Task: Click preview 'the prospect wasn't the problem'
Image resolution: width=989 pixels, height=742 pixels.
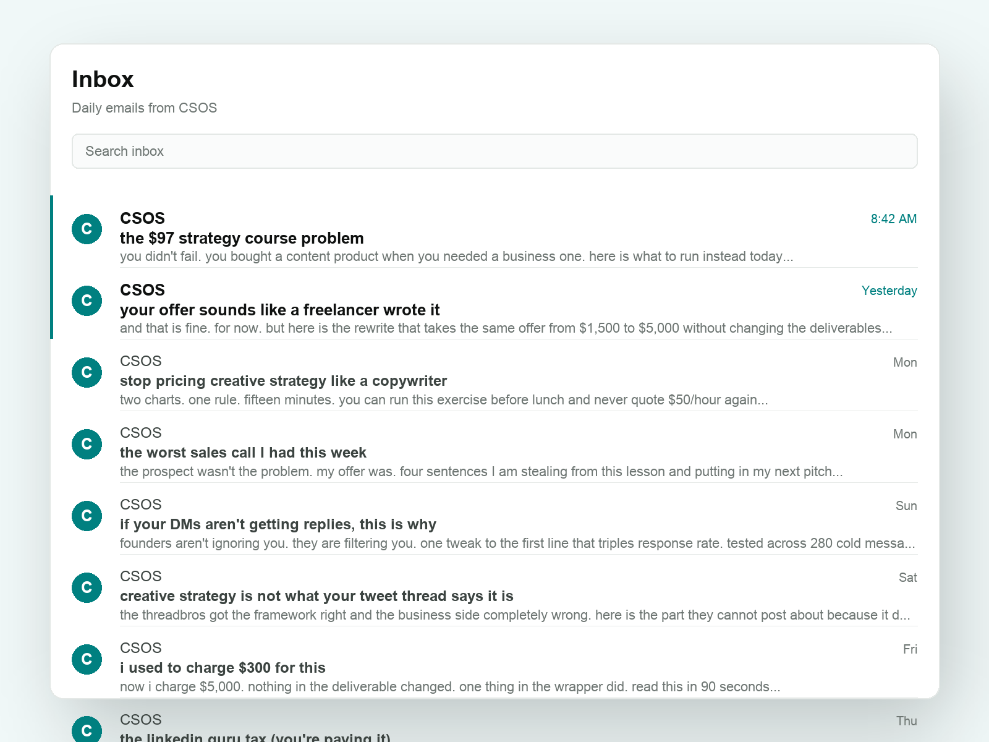Action: pyautogui.click(x=482, y=472)
